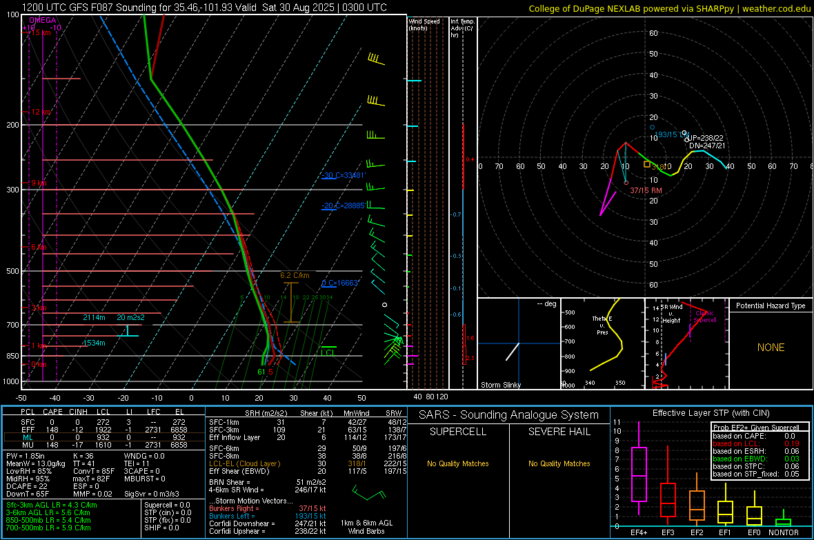Click the SR Wind v. Height plot title
Image resolution: width=814 pixels, height=540 pixels.
[x=672, y=314]
